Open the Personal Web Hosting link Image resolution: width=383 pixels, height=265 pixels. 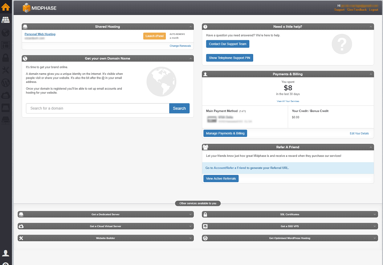point(40,34)
